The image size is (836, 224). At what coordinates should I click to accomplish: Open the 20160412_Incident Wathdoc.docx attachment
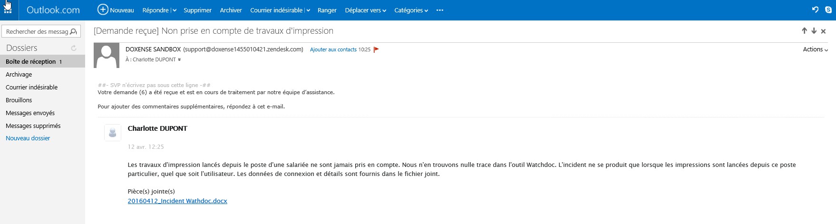(x=177, y=201)
